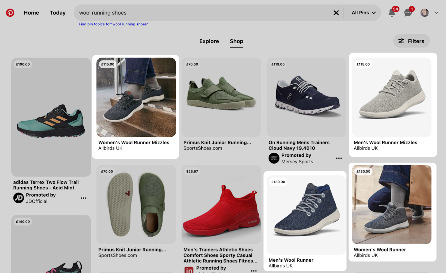Click 'Promoted by Mersey Sports' text
Viewport: 446px width, 273px height.
coord(297,158)
